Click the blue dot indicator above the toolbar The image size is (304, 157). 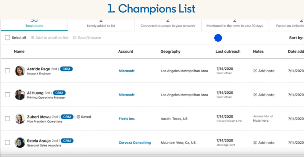click(x=218, y=38)
